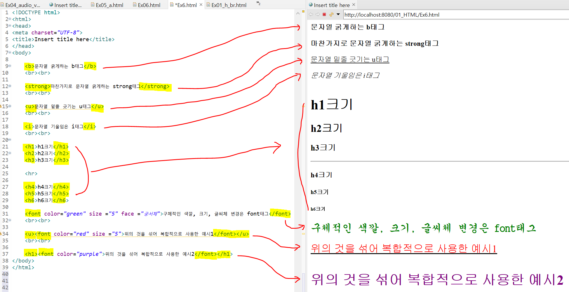Click the <i> tag code on line 18
Viewport: 569px width, 292px height.
[x=60, y=127]
